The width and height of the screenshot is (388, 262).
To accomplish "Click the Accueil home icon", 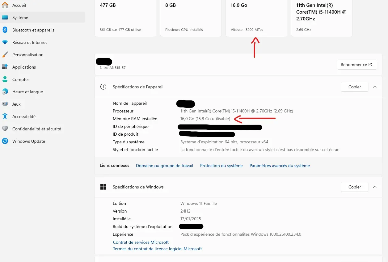I will [5, 5].
